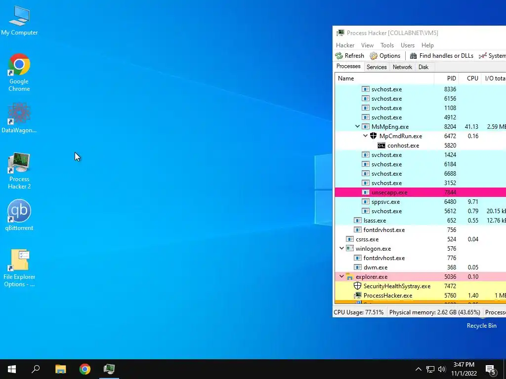
Task: Open the Users menu
Action: click(408, 45)
